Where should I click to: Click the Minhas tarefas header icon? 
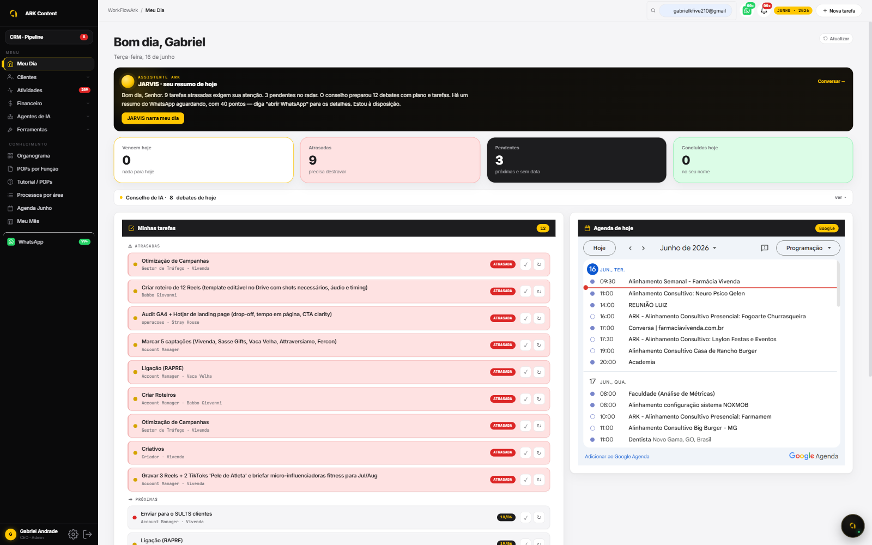click(x=131, y=228)
